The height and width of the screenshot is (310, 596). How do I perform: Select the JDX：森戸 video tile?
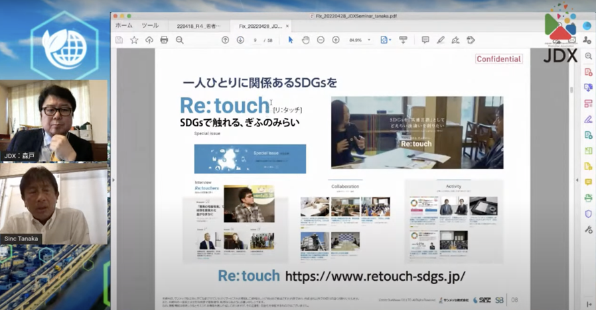54,121
